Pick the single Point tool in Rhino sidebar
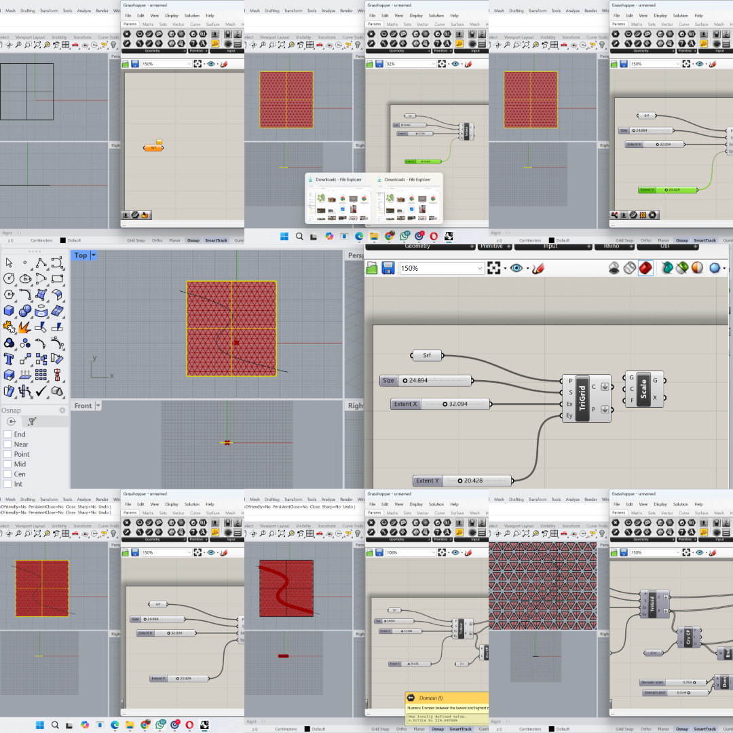 (25, 262)
